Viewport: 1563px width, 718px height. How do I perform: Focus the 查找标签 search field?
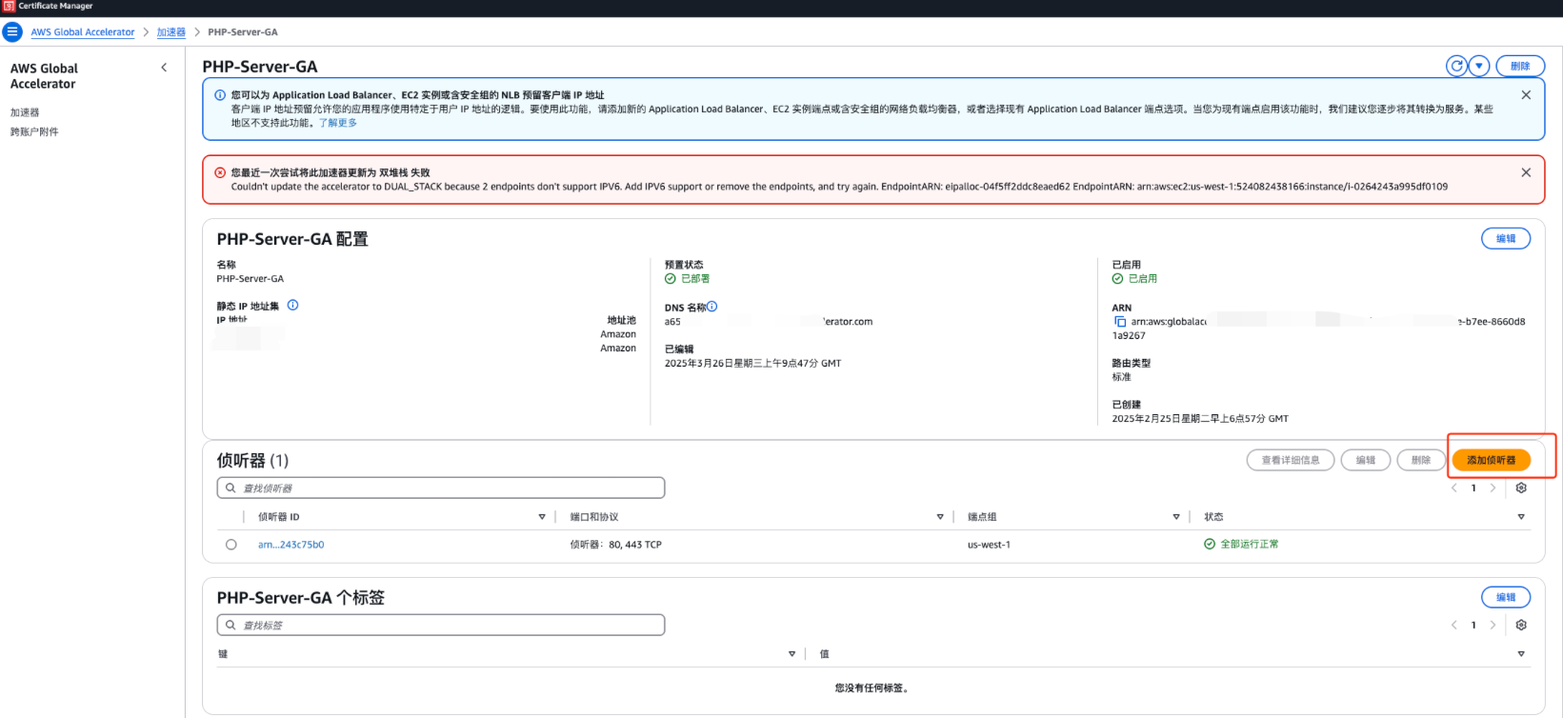(x=441, y=626)
